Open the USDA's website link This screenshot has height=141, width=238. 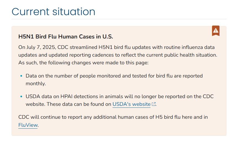point(131,104)
